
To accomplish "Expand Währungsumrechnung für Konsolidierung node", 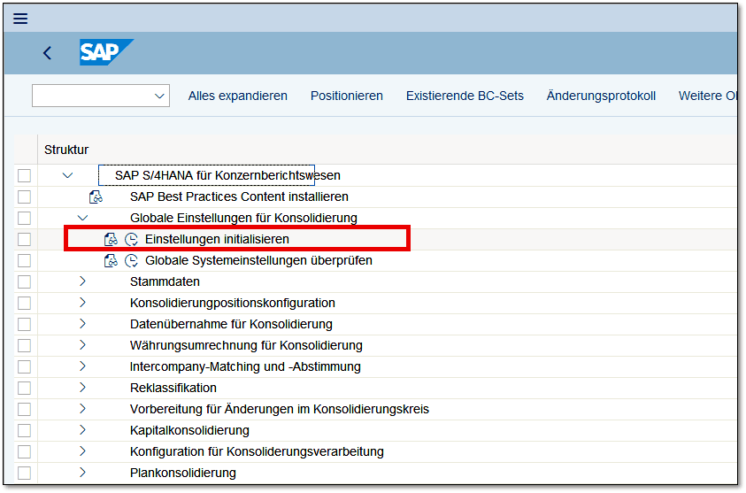I will coord(82,345).
